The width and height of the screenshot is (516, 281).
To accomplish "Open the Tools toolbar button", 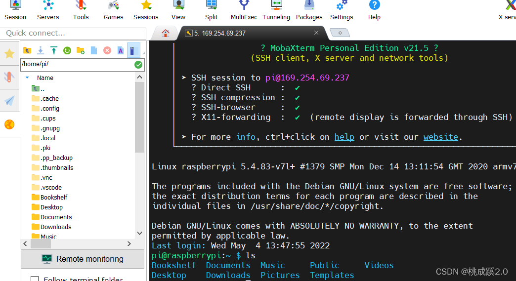I will pyautogui.click(x=81, y=11).
